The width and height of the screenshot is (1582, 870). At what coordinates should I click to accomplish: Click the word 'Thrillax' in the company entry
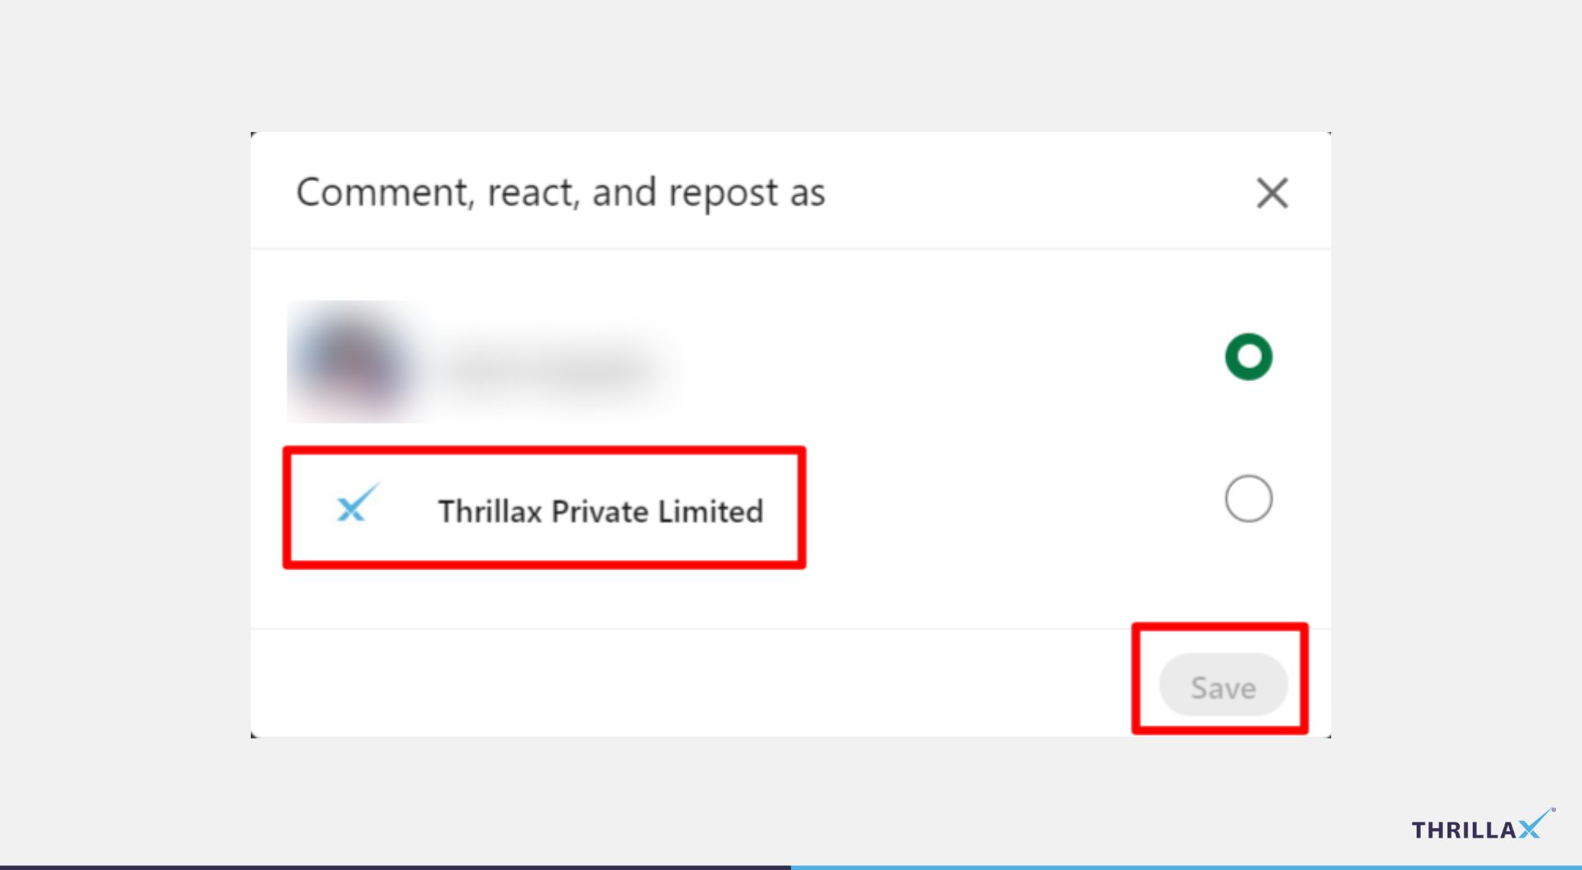tap(490, 511)
